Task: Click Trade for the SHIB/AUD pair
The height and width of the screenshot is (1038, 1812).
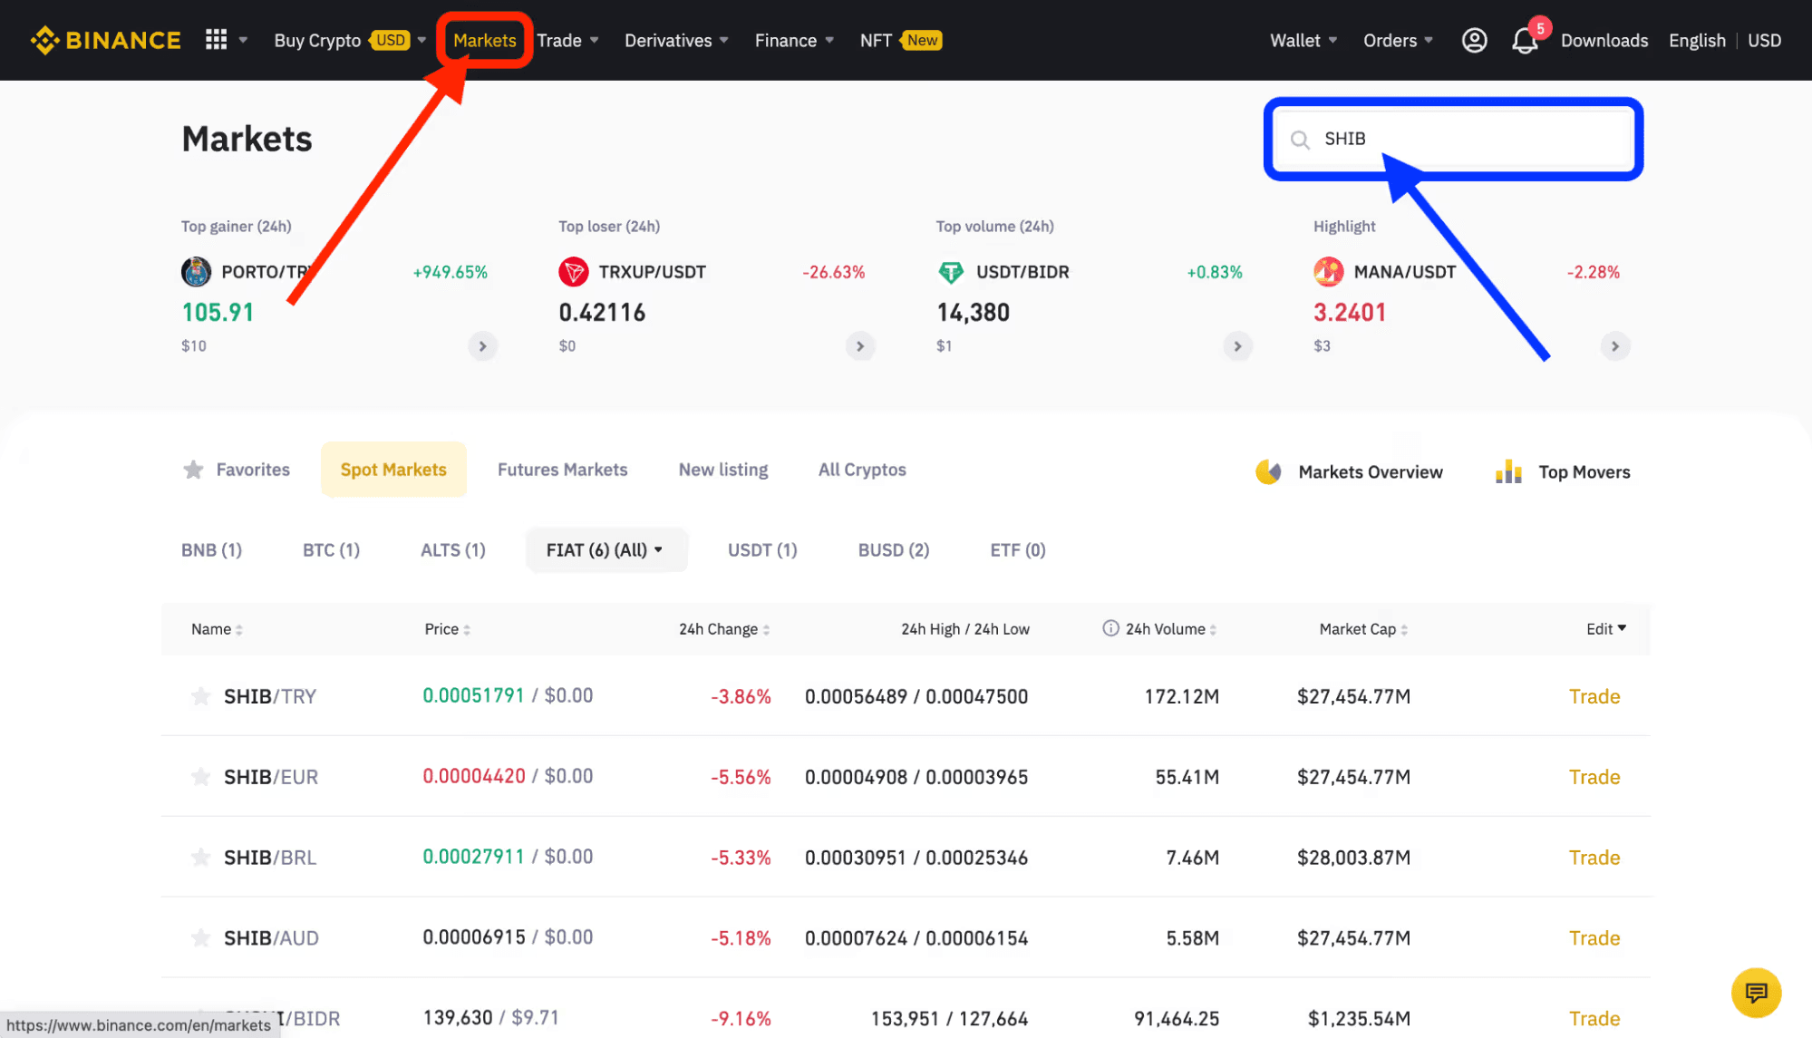Action: coord(1594,937)
